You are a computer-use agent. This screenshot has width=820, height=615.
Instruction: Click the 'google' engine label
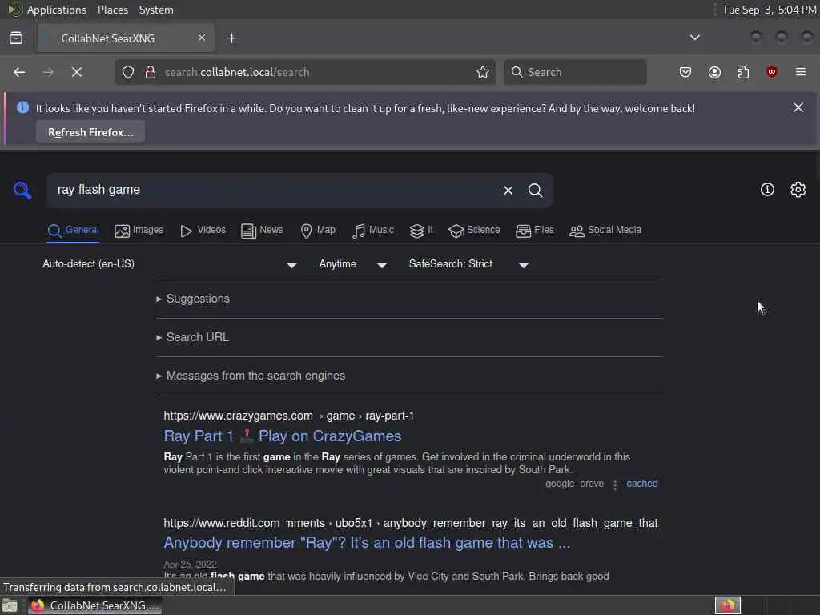[x=560, y=484]
